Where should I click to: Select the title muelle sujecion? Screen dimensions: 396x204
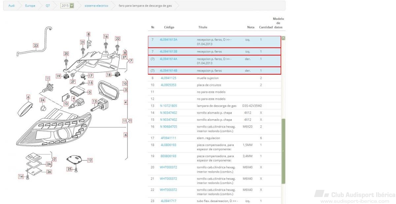click(x=208, y=78)
